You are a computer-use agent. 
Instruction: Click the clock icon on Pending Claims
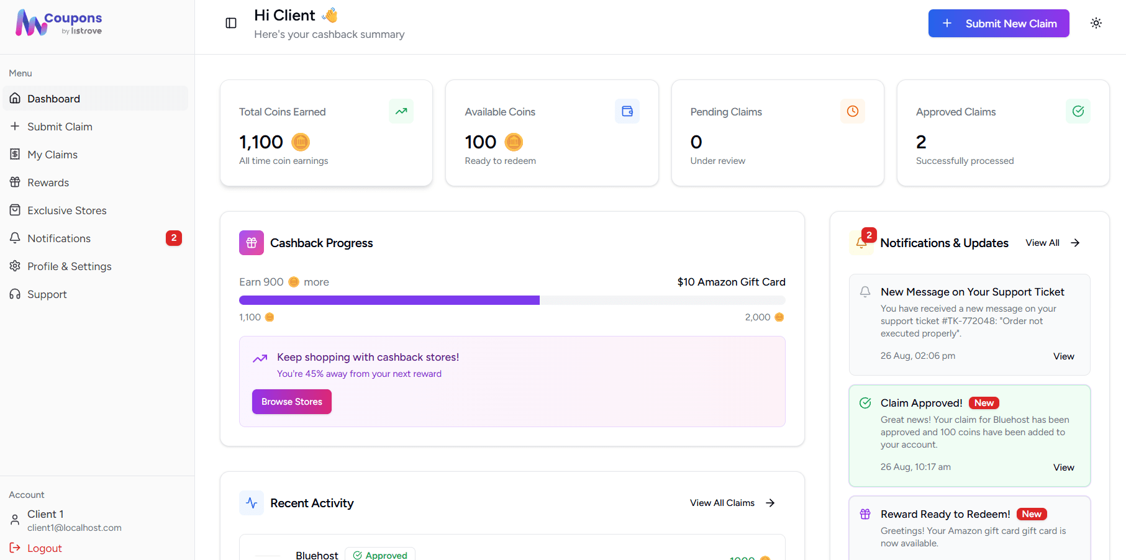tap(853, 111)
